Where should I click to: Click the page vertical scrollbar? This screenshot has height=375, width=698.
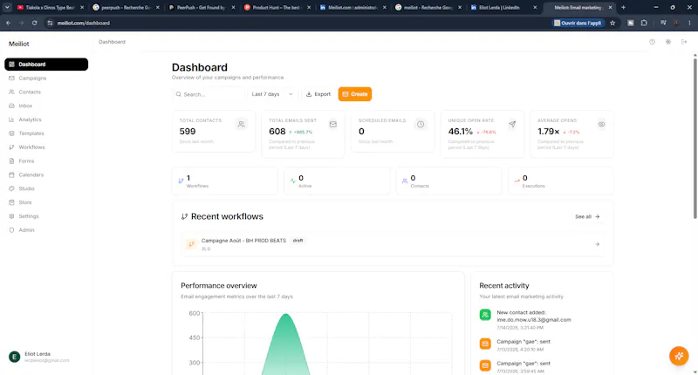pyautogui.click(x=695, y=139)
